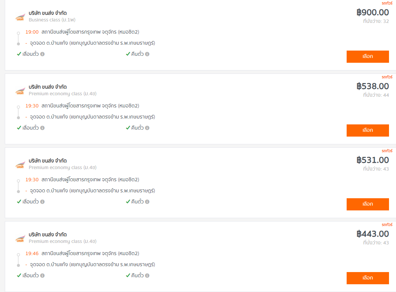Show เลื่อนตั๋ว info for ฿531 trip
Viewport: 396px width, 292px height.
[x=42, y=202]
